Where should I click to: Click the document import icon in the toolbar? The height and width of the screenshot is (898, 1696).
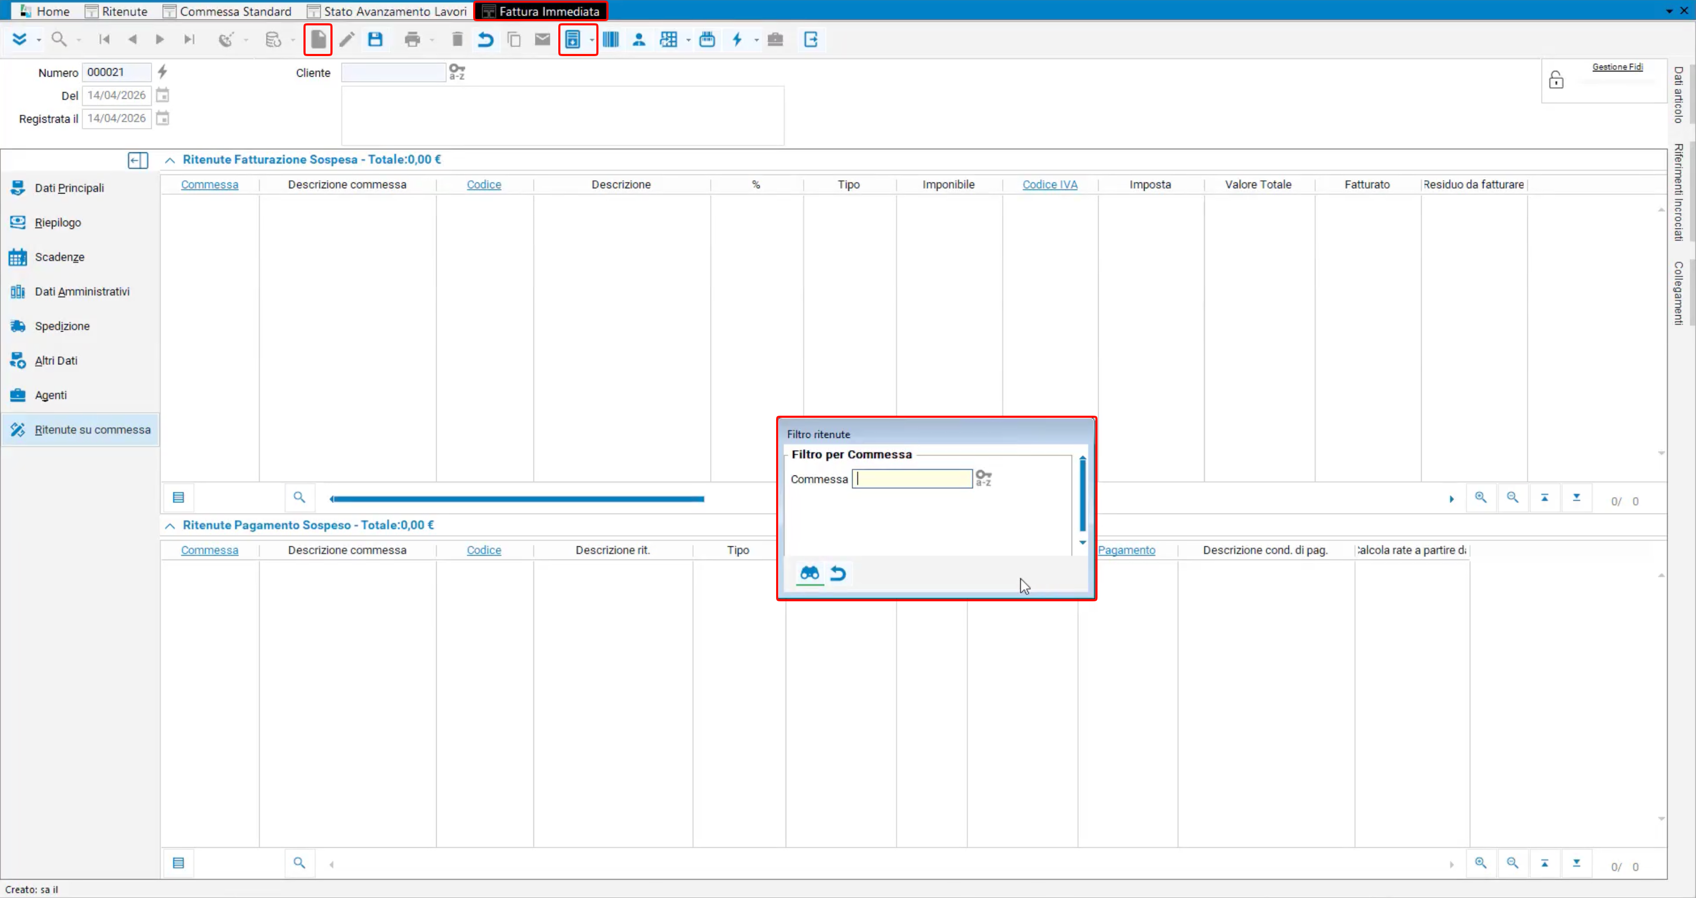(x=573, y=40)
